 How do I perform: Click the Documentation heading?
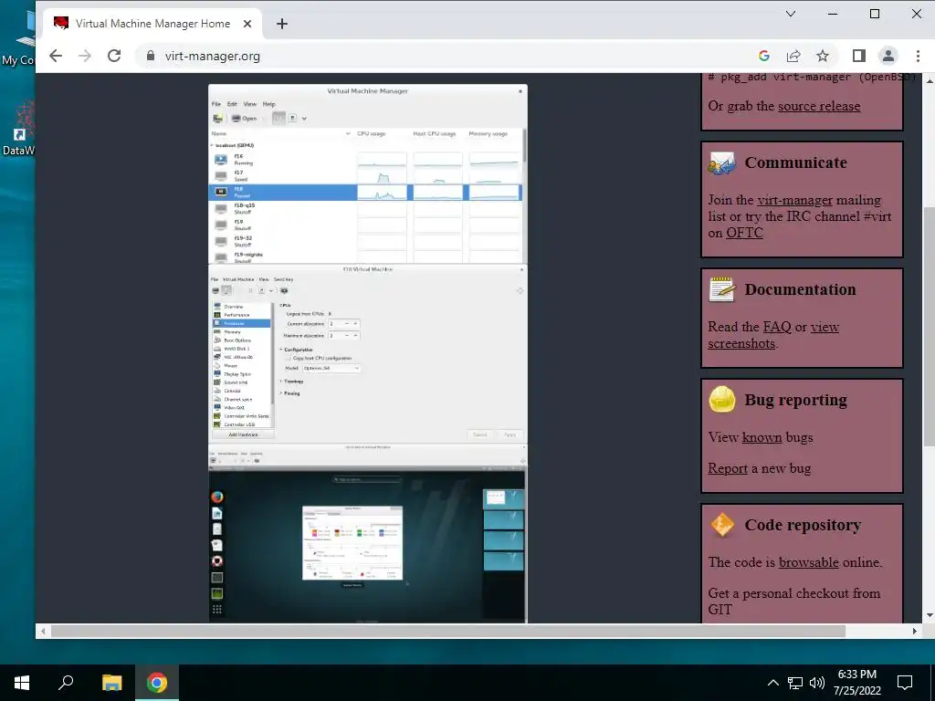point(800,289)
